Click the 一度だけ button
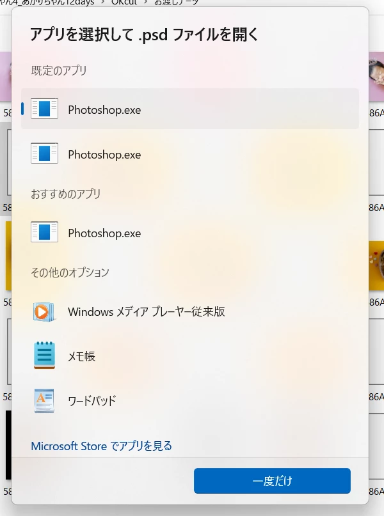 tap(272, 481)
